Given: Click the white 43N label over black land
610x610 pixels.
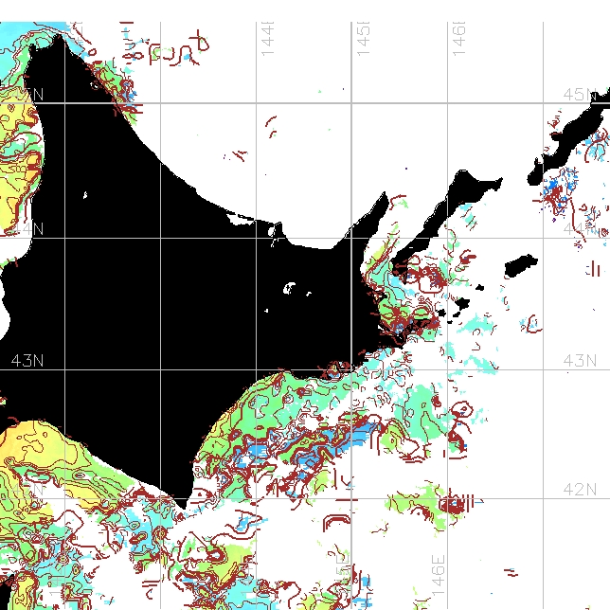Looking at the screenshot, I should point(27,361).
